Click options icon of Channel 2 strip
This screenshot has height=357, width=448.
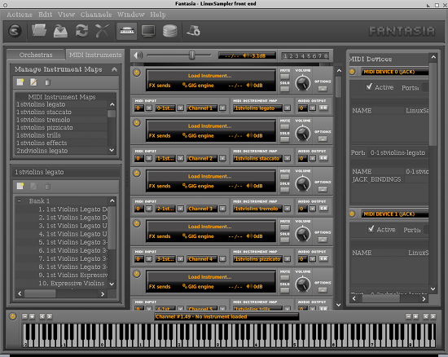tap(323, 139)
